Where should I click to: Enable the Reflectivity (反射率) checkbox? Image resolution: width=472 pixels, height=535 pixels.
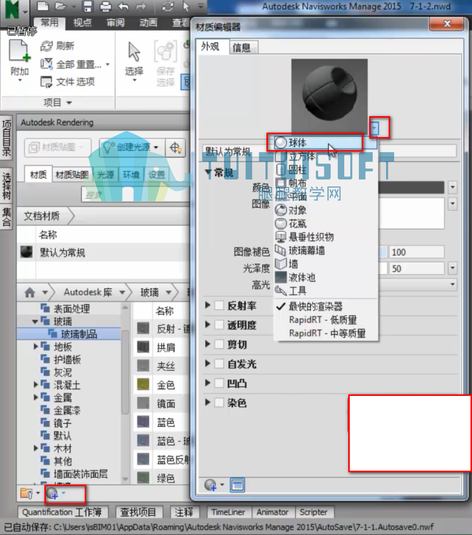pos(219,305)
